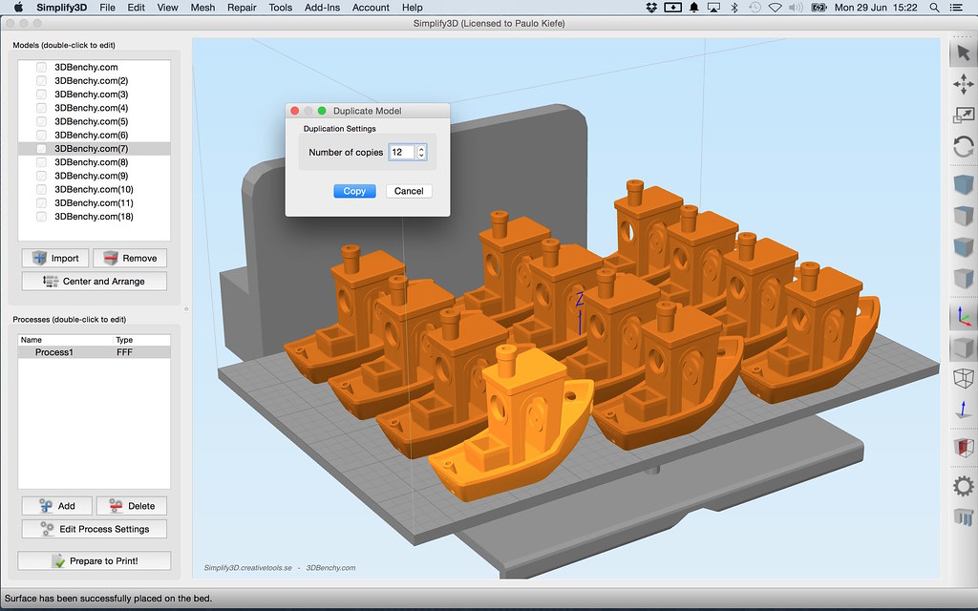This screenshot has height=611, width=978.
Task: Open the Repair menu
Action: [x=242, y=8]
